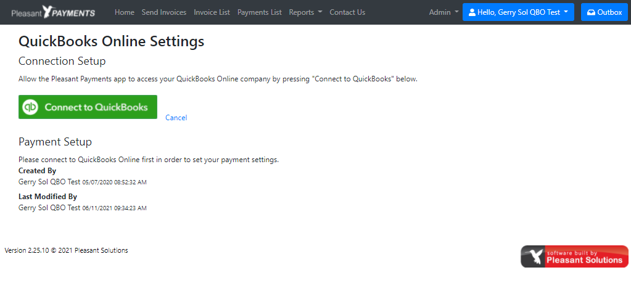Viewport: 631px width, 307px height.
Task: Click the Pleasant Payments logo
Action: click(53, 12)
